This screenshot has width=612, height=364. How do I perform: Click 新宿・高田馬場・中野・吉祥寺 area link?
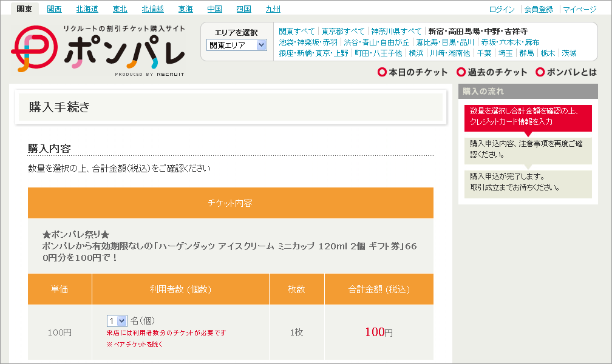pyautogui.click(x=478, y=31)
